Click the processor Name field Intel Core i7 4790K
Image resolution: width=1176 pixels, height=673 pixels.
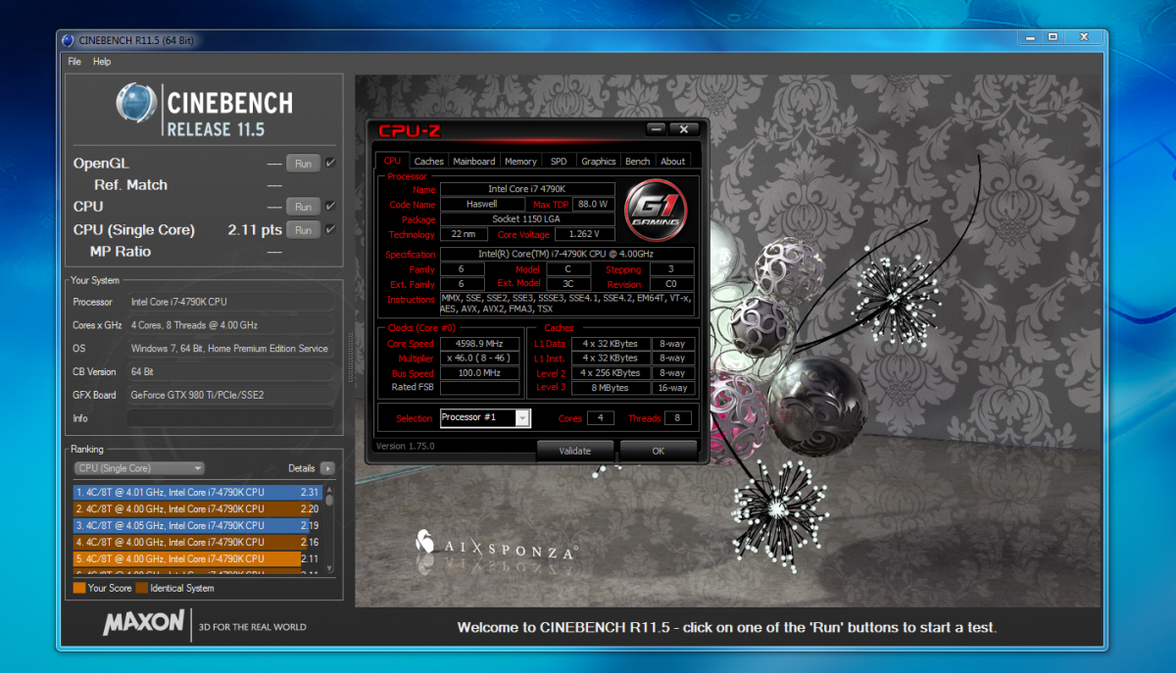(x=527, y=189)
